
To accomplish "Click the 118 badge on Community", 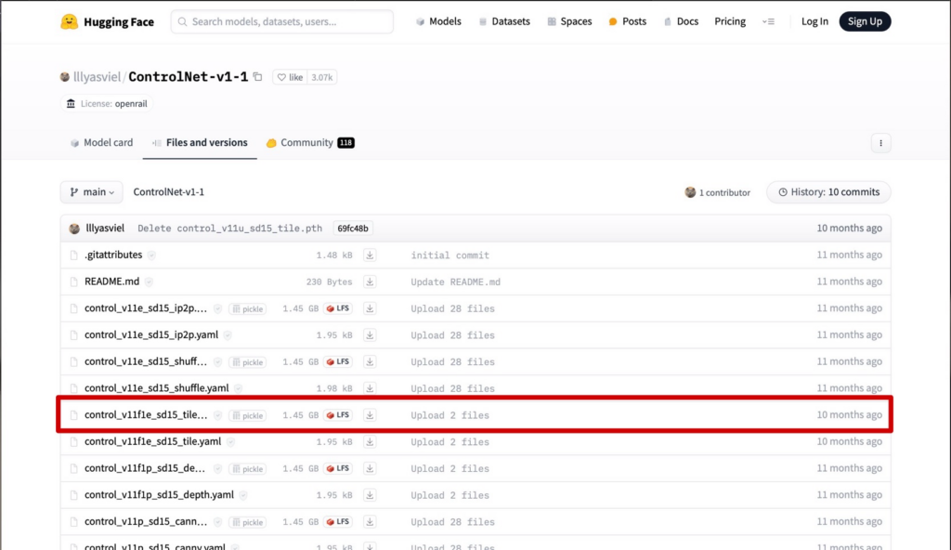I will tap(345, 143).
